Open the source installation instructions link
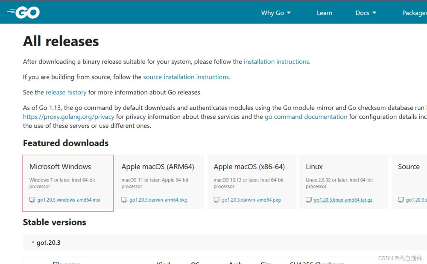The height and width of the screenshot is (264, 427). click(x=186, y=77)
